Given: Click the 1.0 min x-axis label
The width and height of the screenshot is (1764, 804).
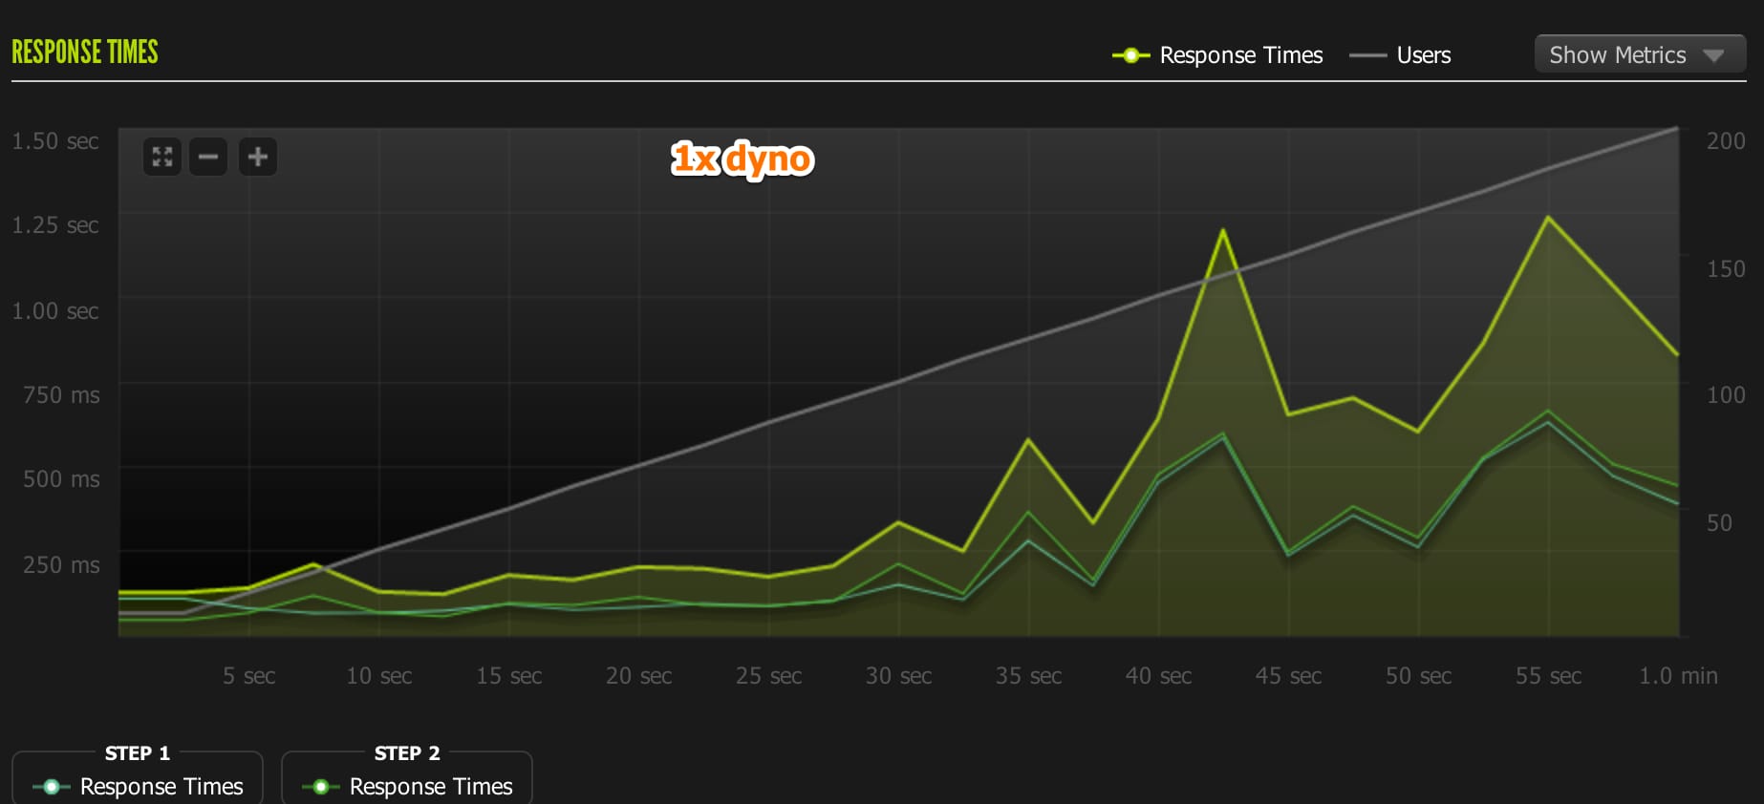Looking at the screenshot, I should pos(1678,676).
